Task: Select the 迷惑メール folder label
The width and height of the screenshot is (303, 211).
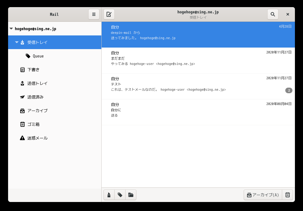Action: tap(38, 138)
